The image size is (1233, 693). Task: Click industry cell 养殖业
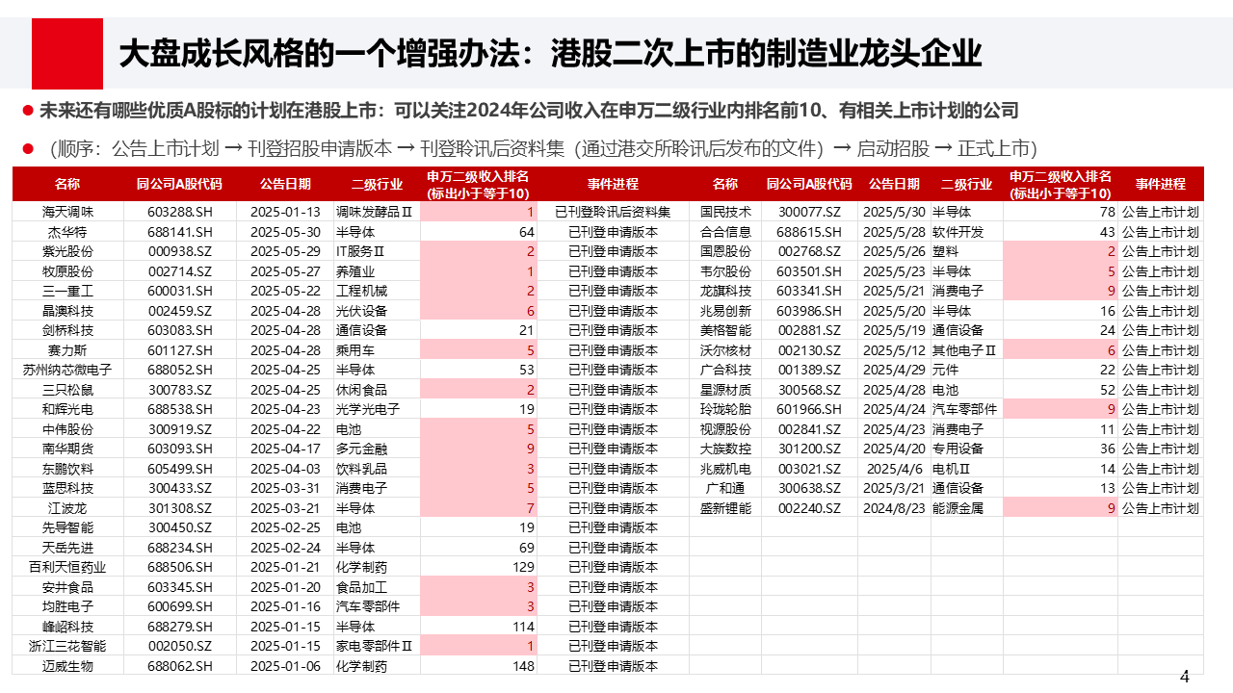[x=354, y=271]
